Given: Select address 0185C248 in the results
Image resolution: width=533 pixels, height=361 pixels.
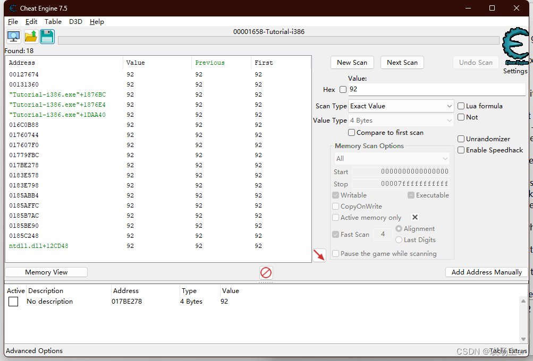Looking at the screenshot, I should (x=24, y=236).
